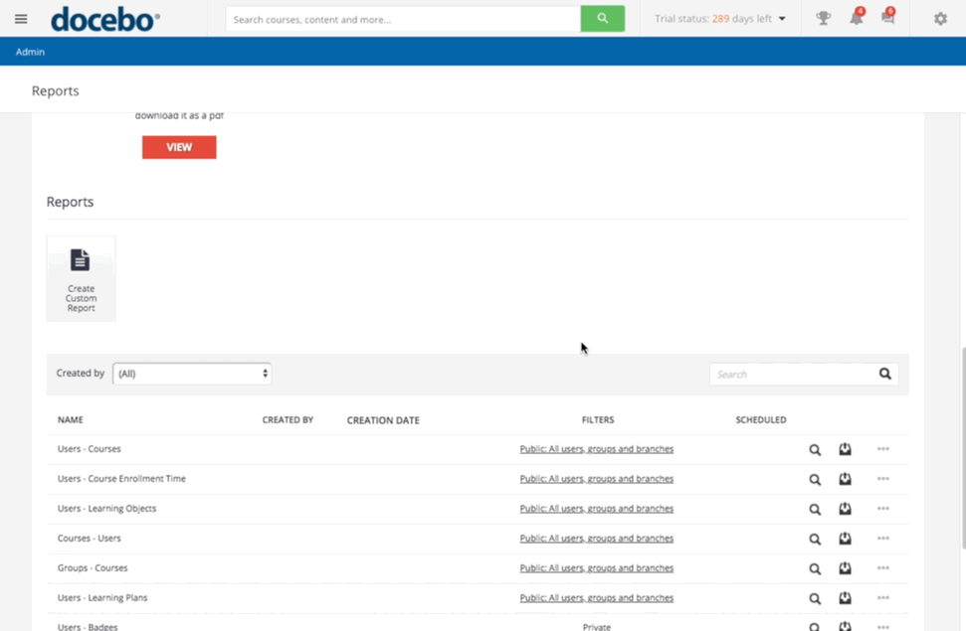Image resolution: width=966 pixels, height=631 pixels.
Task: Open more options for Users - Learning Plans
Action: (x=882, y=598)
